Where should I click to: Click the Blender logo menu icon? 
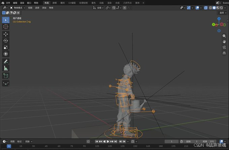[x=3, y=3]
